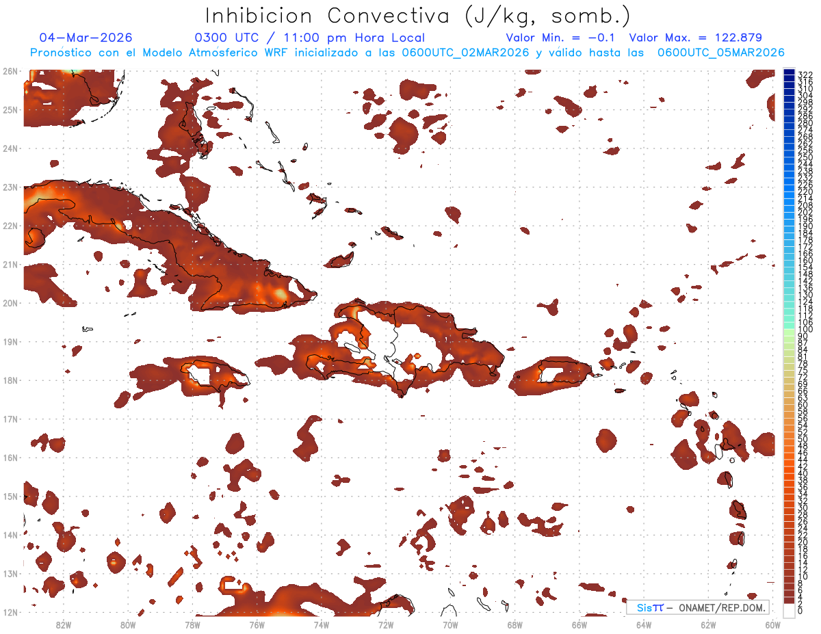Click the darkest blue swatch at 322

click(x=790, y=72)
